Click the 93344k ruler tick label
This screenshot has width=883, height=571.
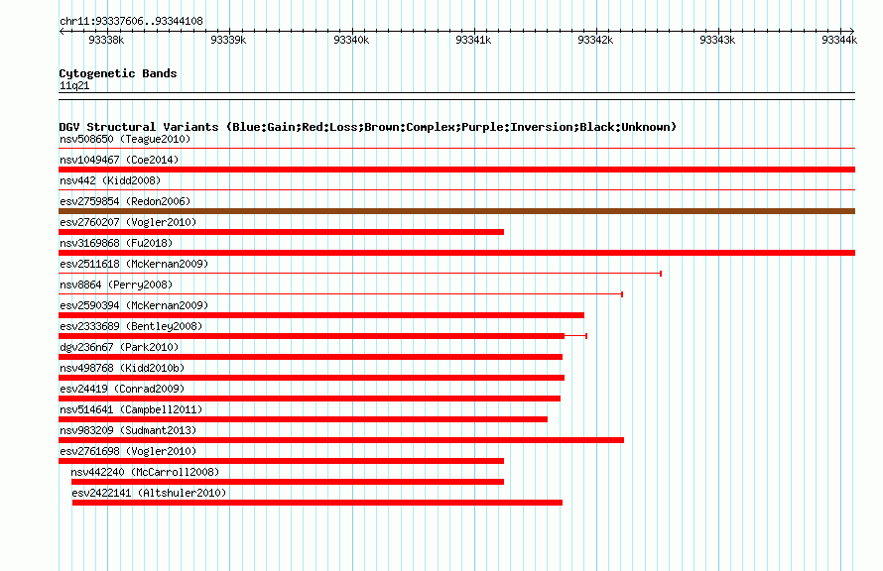[x=839, y=40]
